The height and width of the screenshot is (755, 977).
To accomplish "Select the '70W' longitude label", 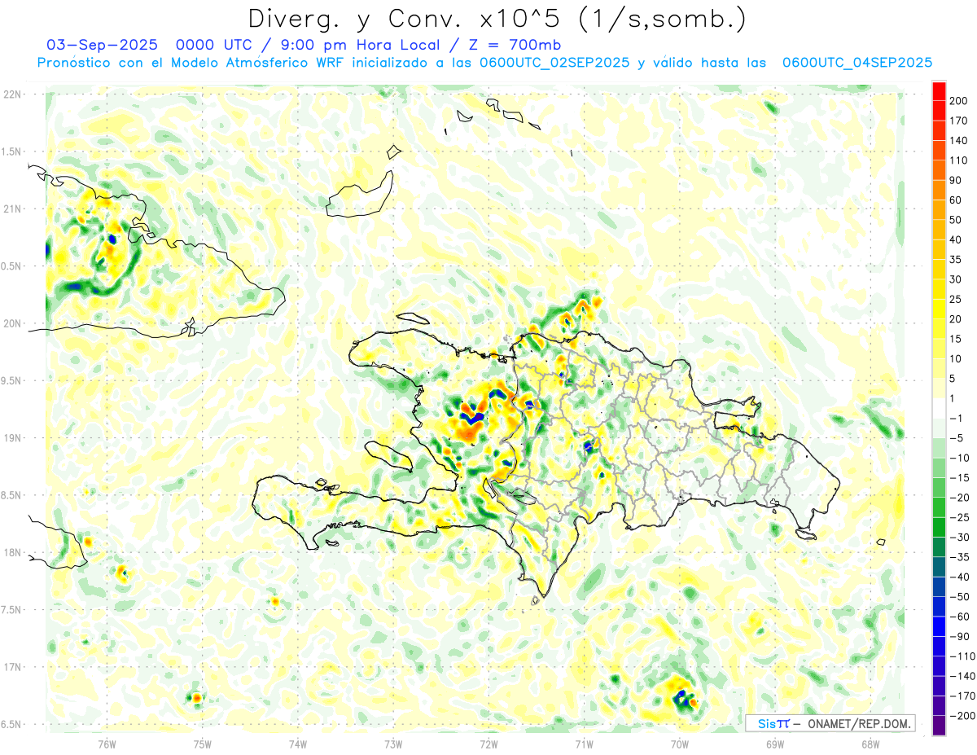I will (x=679, y=744).
